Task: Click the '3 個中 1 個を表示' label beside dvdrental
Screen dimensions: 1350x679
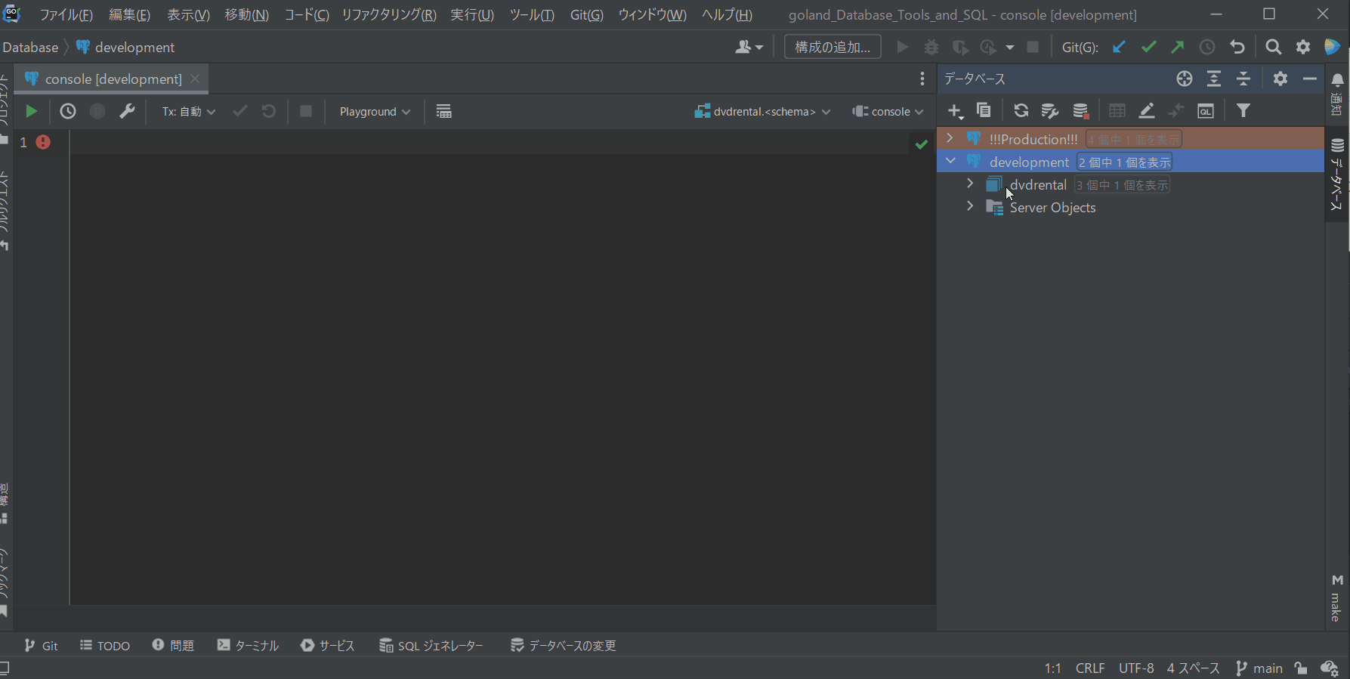Action: point(1122,185)
